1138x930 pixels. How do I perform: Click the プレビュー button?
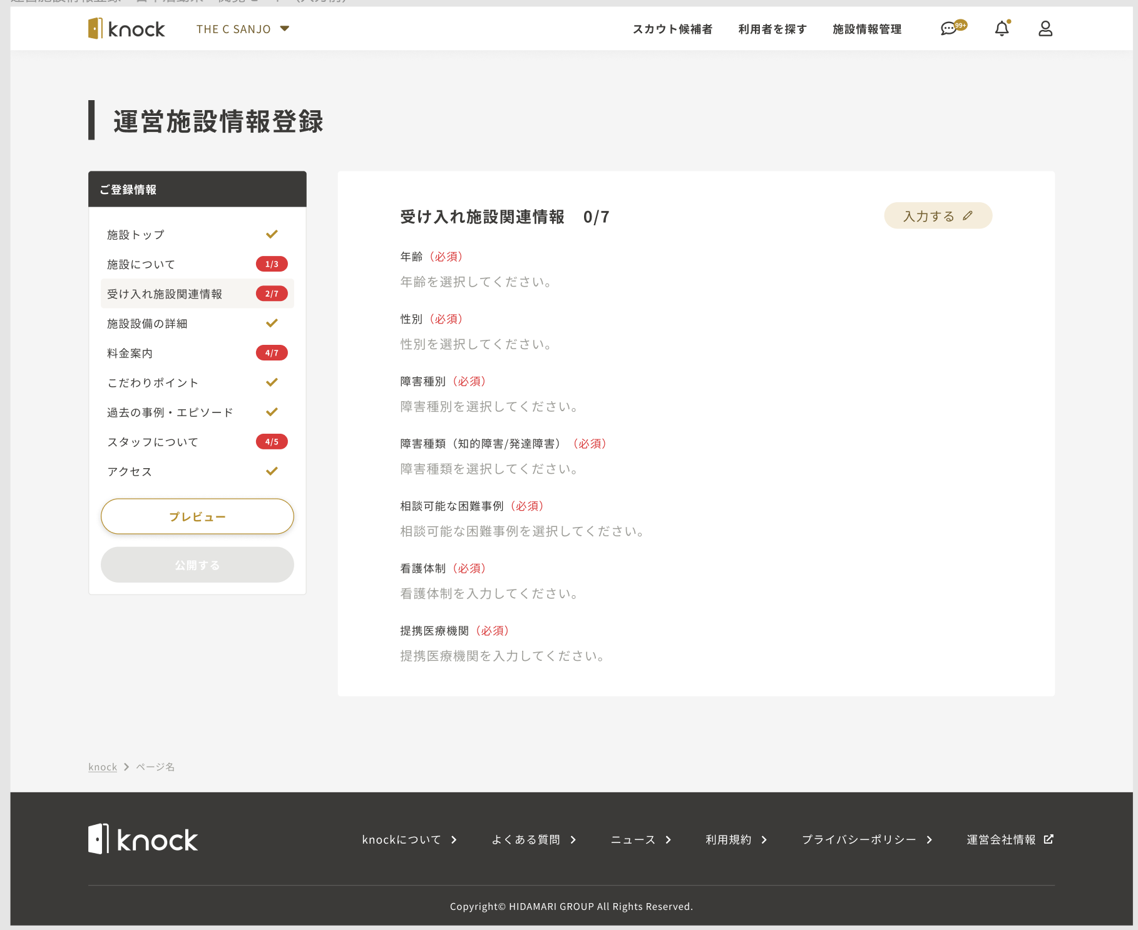pyautogui.click(x=197, y=516)
